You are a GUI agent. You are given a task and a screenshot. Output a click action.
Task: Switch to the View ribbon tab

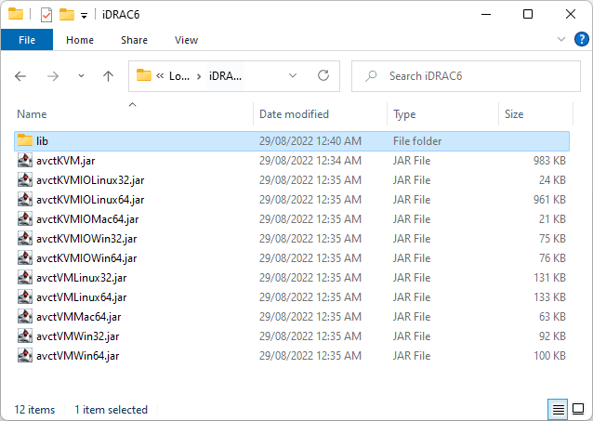pos(186,40)
